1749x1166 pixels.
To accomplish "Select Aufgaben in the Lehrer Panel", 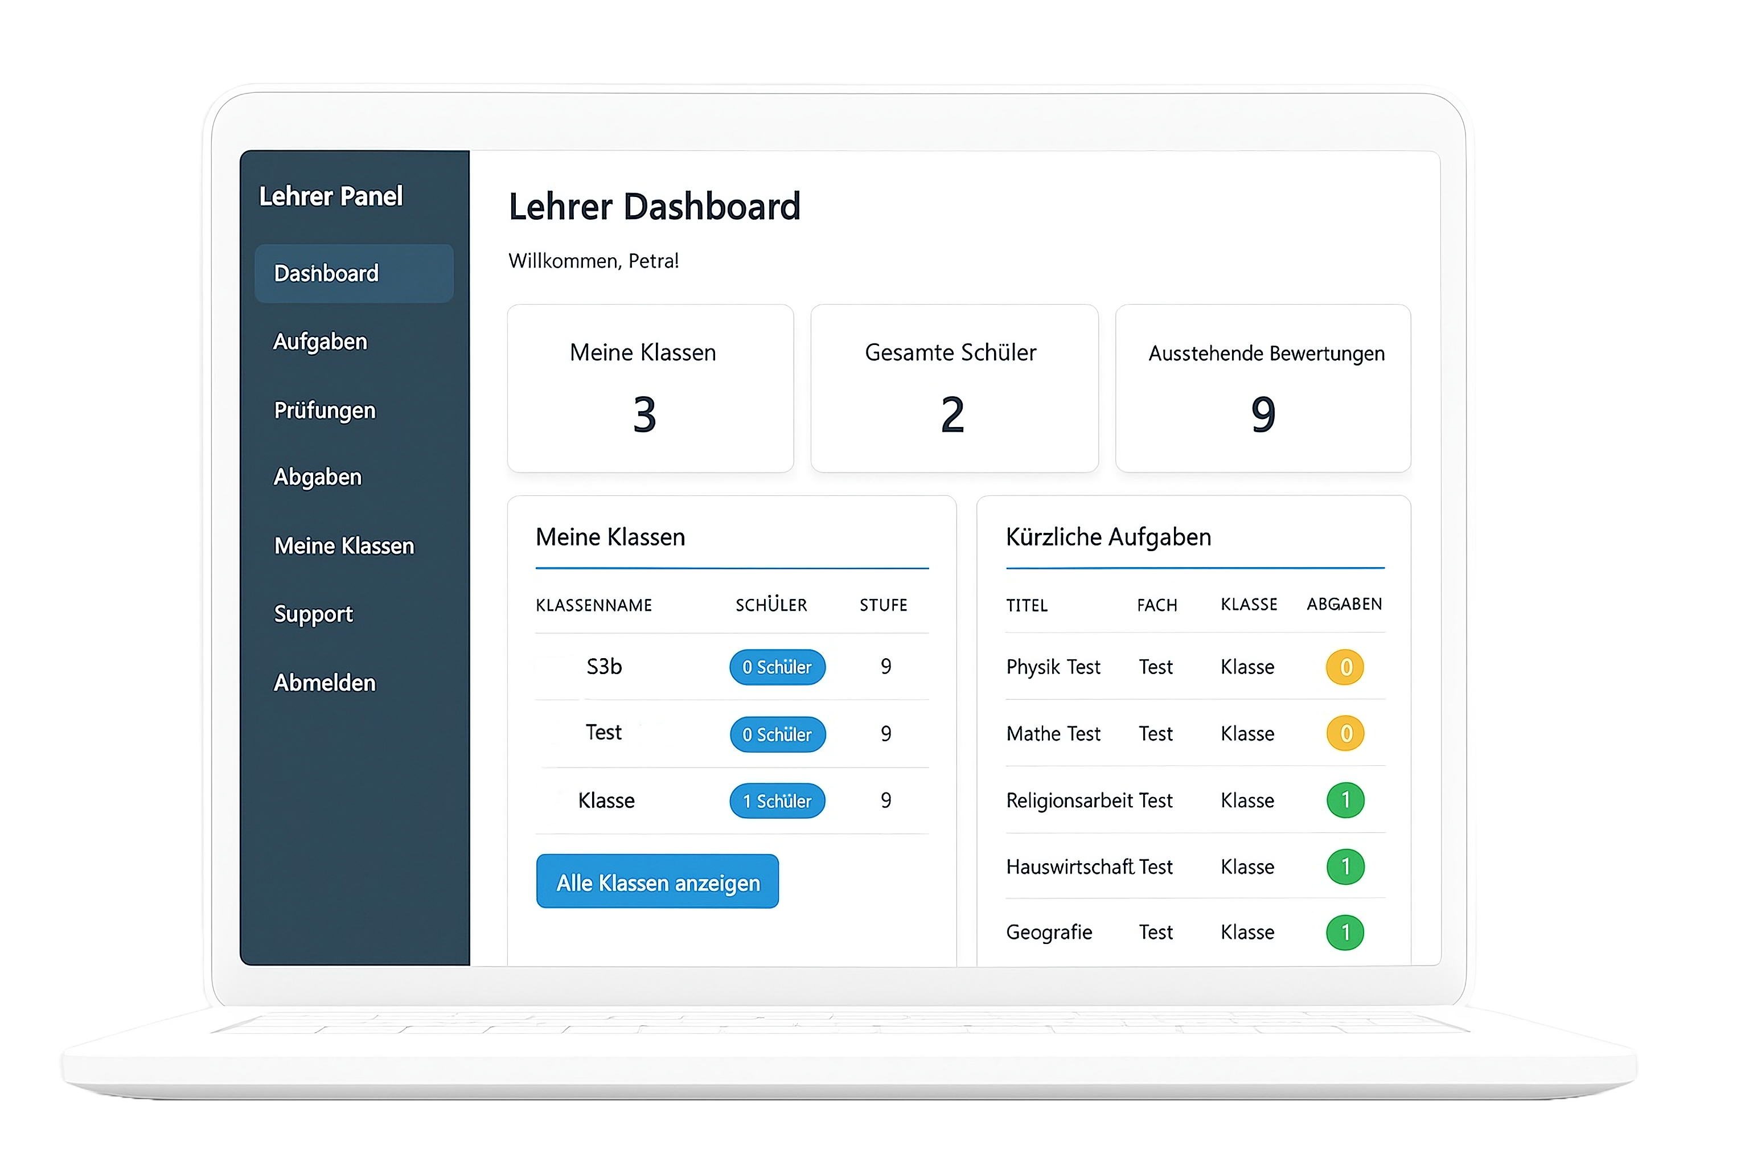I will coord(321,342).
